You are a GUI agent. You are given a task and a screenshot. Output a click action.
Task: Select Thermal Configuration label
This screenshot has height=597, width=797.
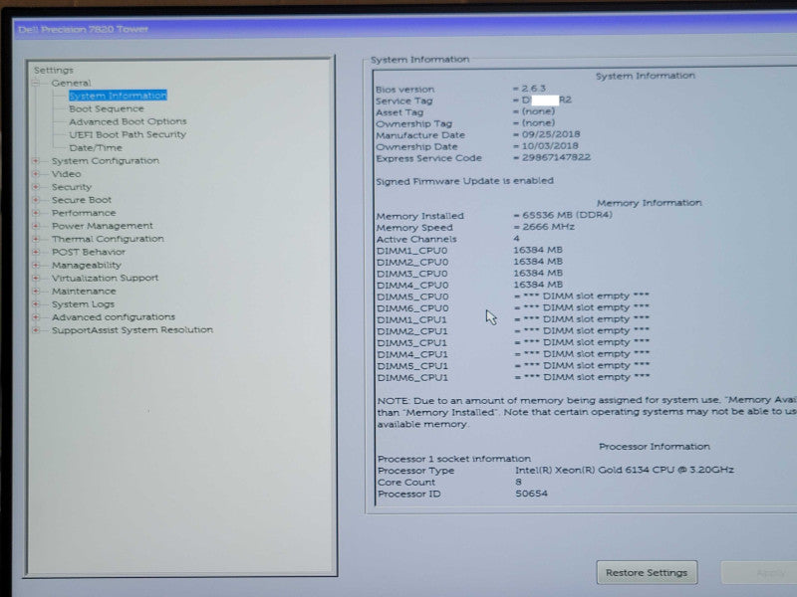point(108,239)
